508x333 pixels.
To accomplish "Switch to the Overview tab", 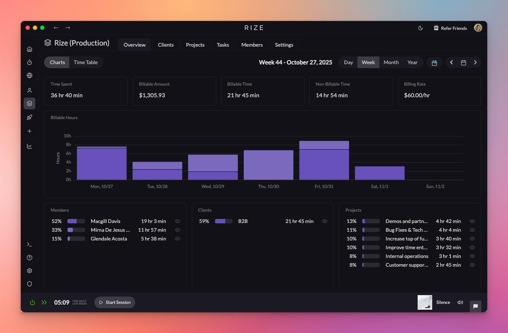I will (134, 45).
